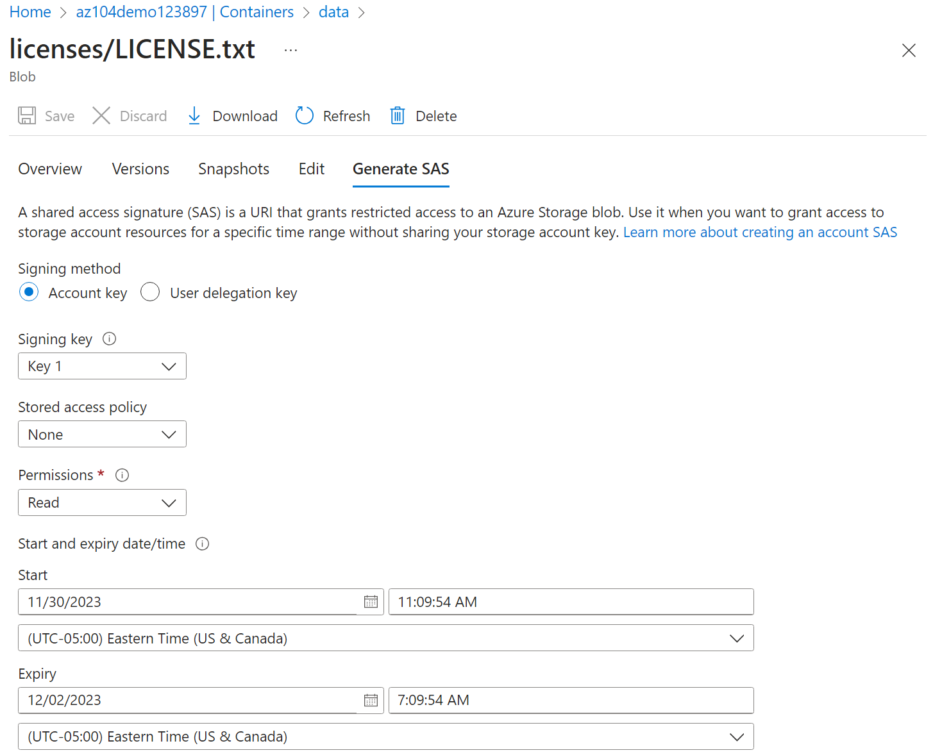This screenshot has width=933, height=755.
Task: Open the ellipsis more options menu
Action: [290, 50]
